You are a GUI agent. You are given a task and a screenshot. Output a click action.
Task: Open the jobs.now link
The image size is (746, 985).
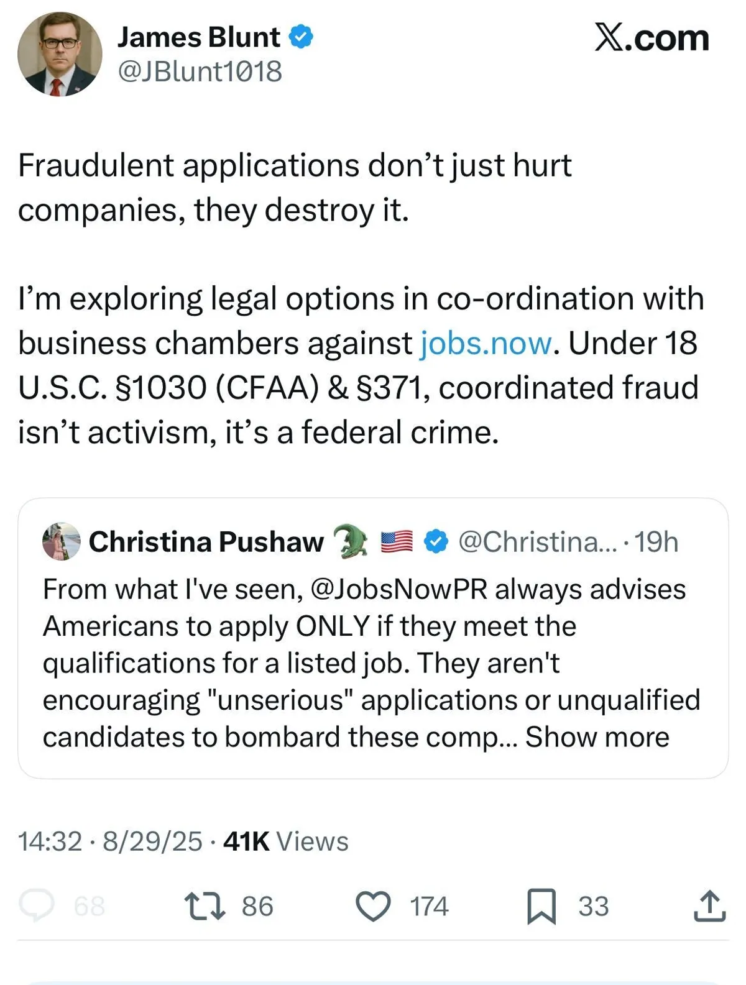486,343
